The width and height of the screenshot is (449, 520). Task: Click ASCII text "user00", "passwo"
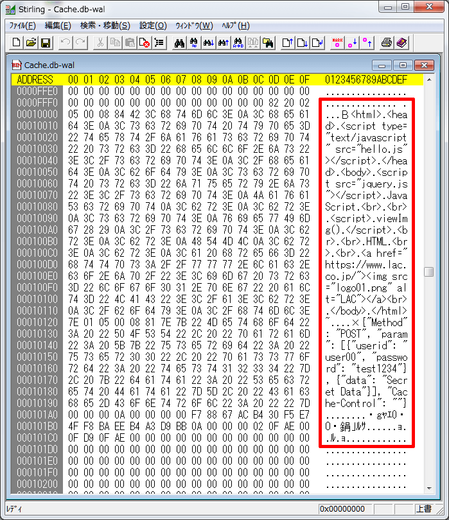(x=365, y=357)
